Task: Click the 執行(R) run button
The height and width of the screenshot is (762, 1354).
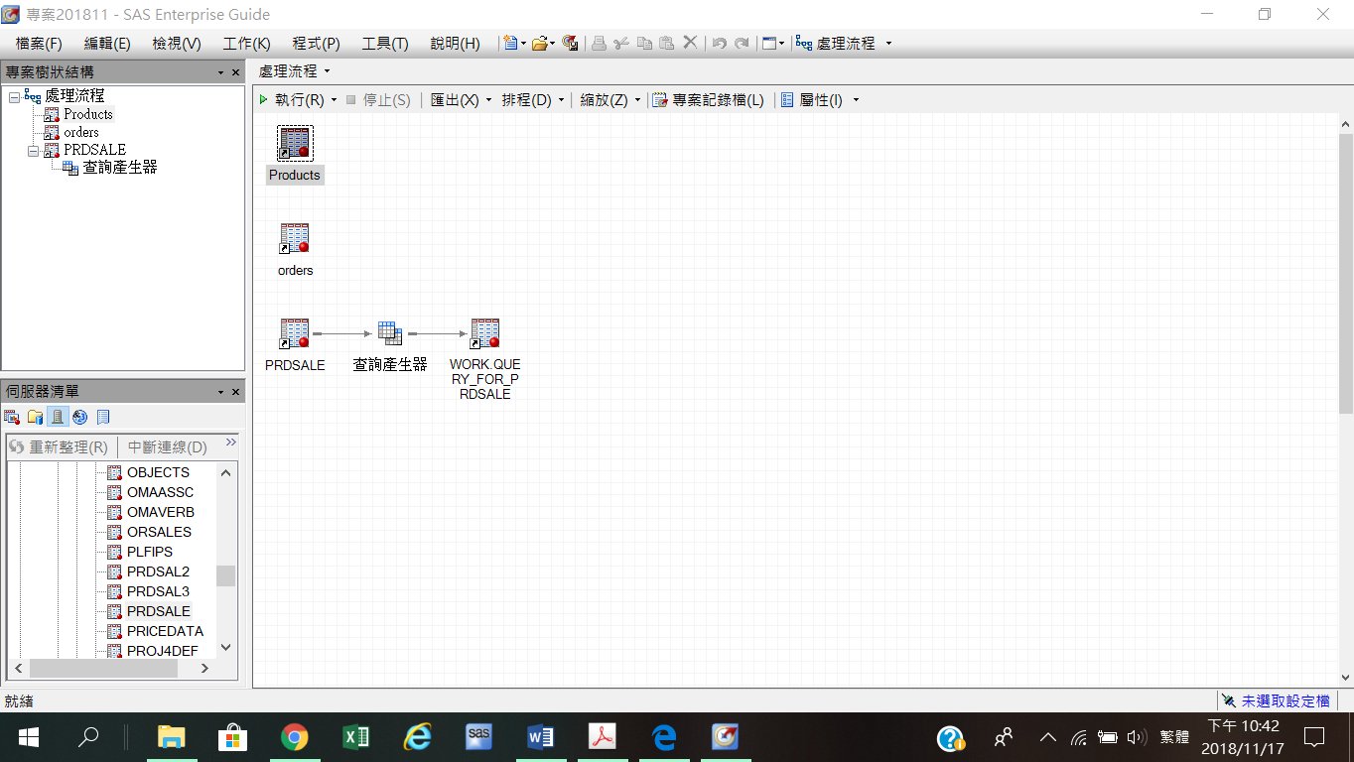Action: click(291, 99)
